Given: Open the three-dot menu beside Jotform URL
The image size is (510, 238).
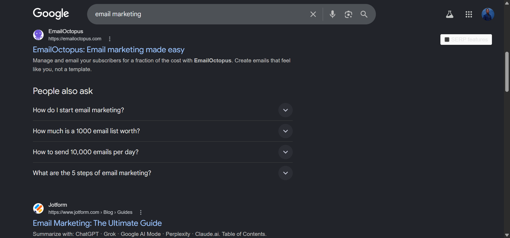Looking at the screenshot, I should pyautogui.click(x=141, y=212).
